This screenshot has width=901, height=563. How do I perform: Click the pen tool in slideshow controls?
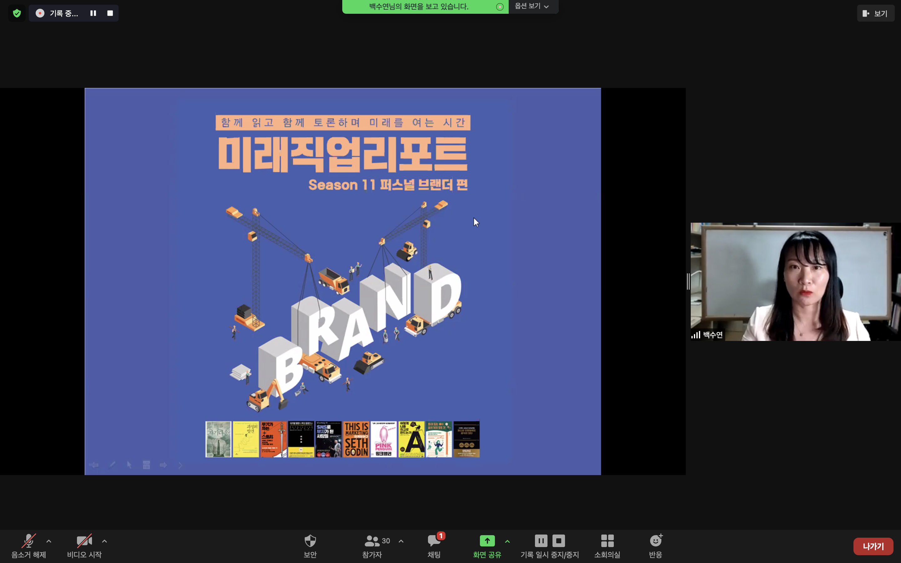click(x=112, y=465)
